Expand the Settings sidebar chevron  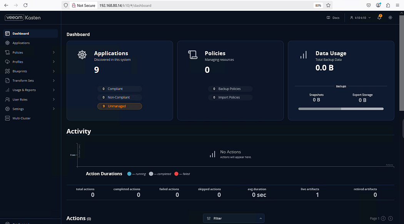point(53,109)
